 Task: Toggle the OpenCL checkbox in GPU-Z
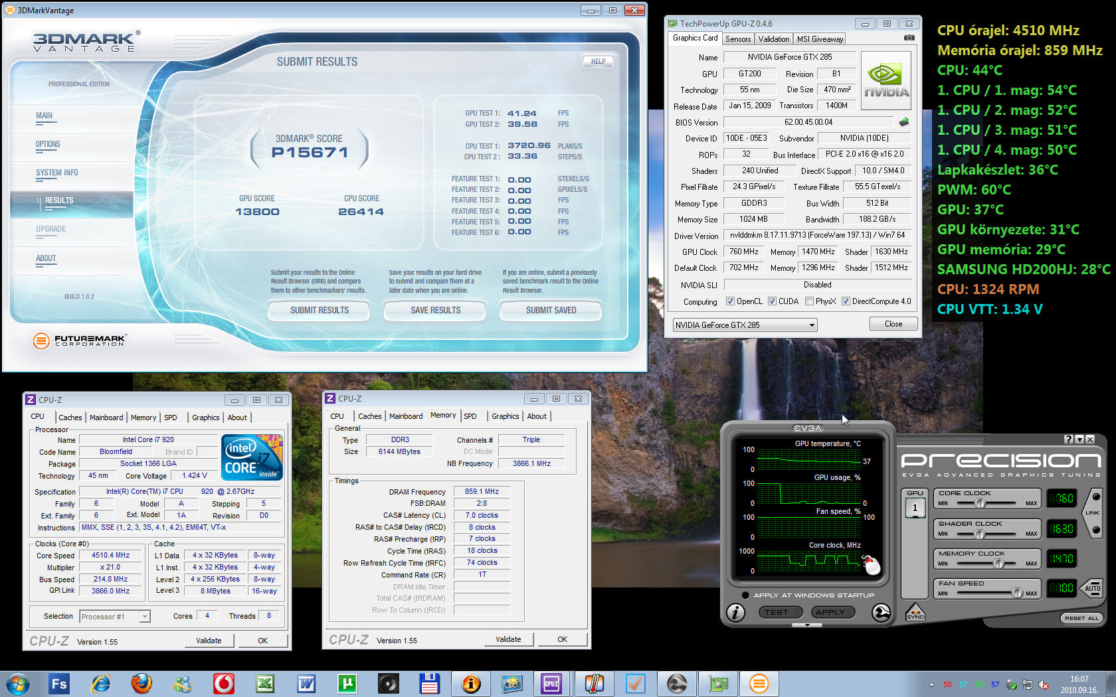click(731, 301)
